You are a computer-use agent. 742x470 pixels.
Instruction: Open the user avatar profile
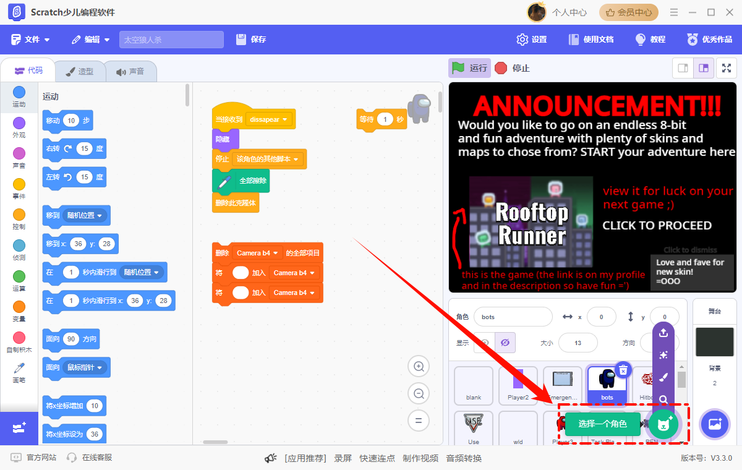click(537, 12)
